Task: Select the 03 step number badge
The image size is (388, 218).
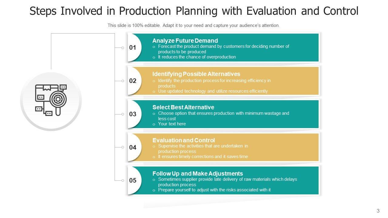Action: [133, 114]
